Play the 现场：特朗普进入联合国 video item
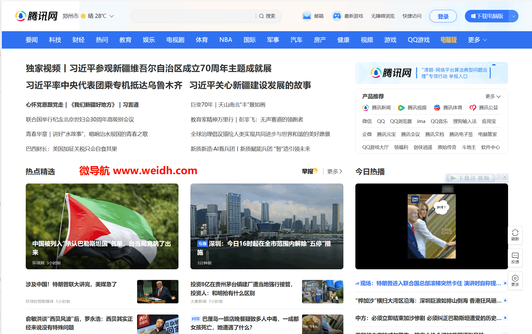The height and width of the screenshot is (334, 532). (x=505, y=283)
